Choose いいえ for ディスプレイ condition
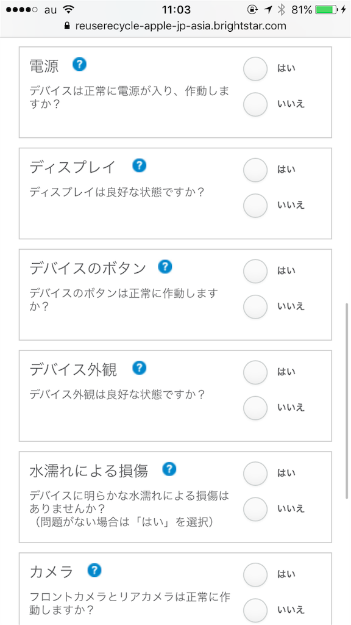The image size is (351, 625). pos(255,206)
